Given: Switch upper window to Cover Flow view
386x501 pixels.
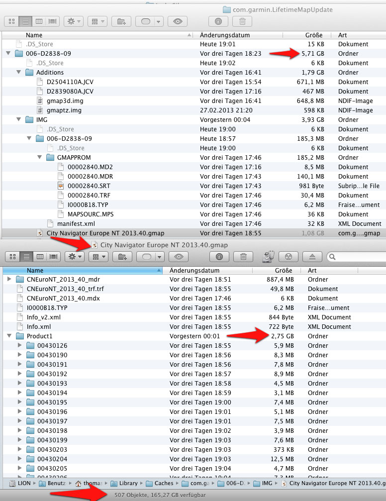Looking at the screenshot, I should [52, 21].
